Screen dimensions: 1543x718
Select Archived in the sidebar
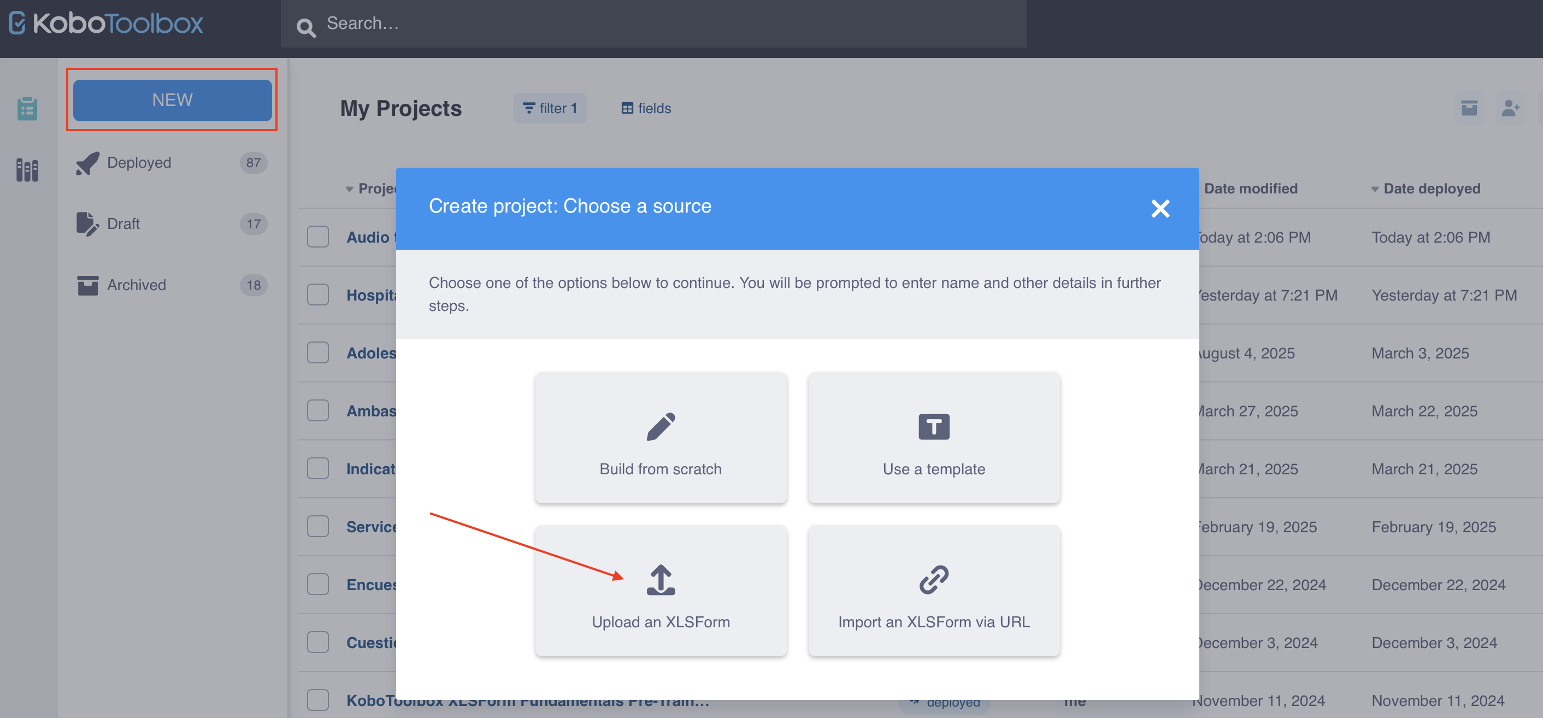[x=136, y=285]
